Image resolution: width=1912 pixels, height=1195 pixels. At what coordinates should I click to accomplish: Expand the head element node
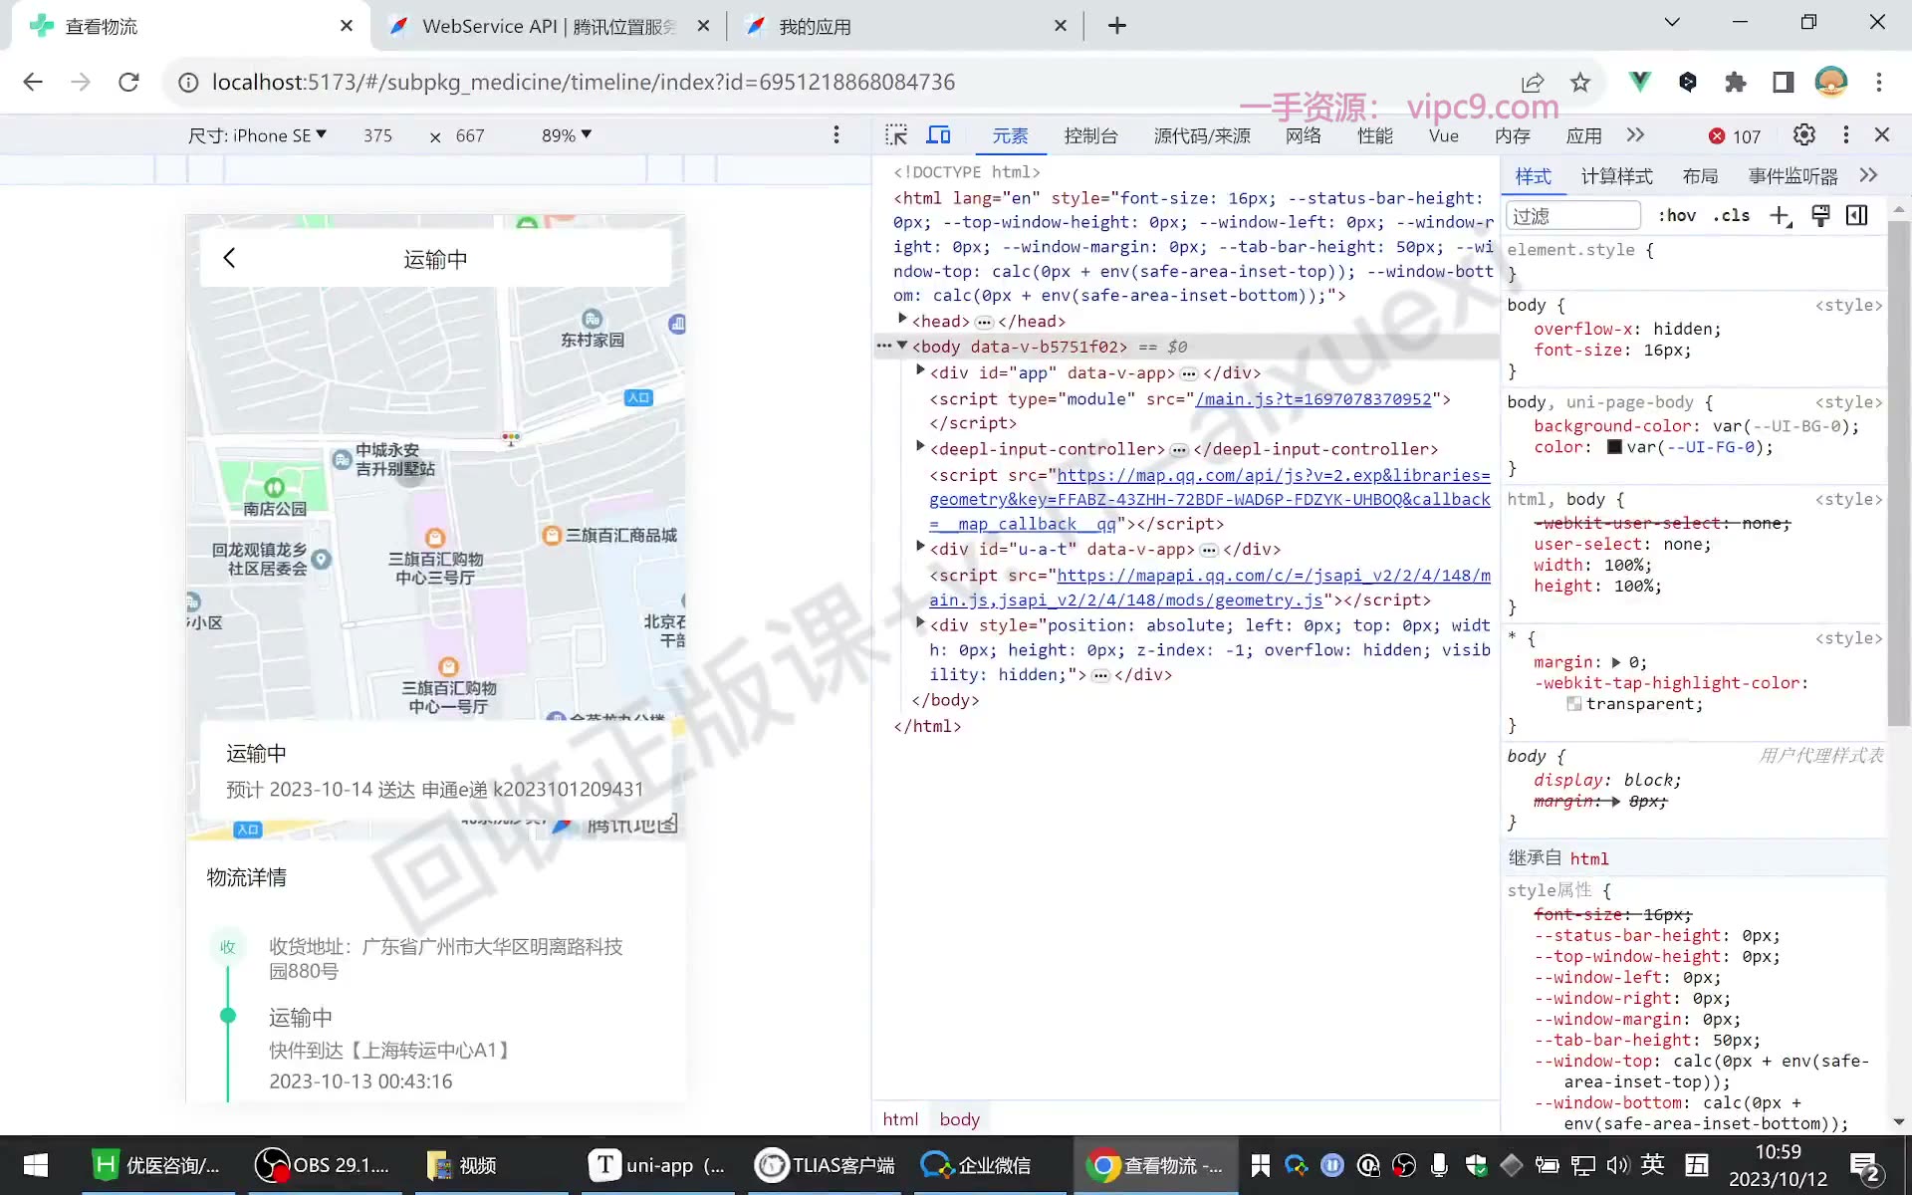[x=902, y=320]
